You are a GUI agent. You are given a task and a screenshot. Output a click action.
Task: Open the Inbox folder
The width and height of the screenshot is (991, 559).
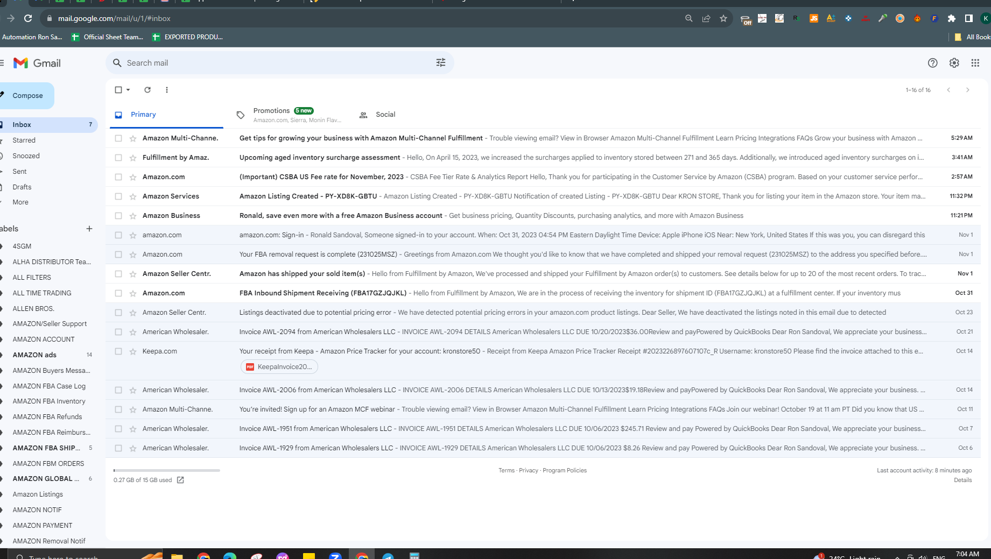(x=48, y=125)
